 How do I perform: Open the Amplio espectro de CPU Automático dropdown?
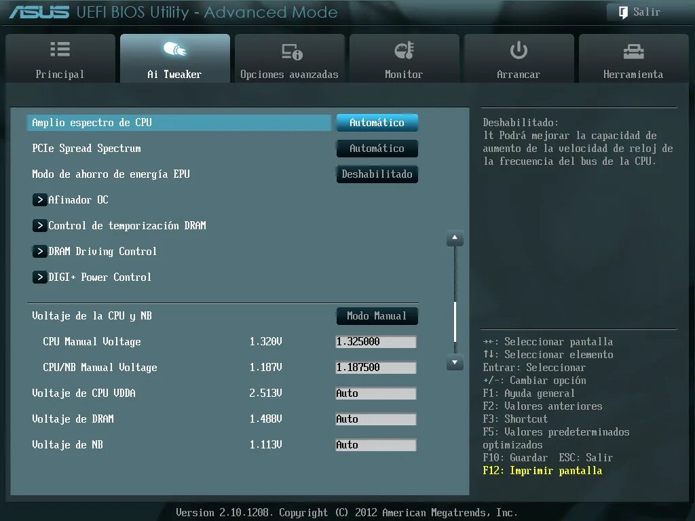(377, 123)
